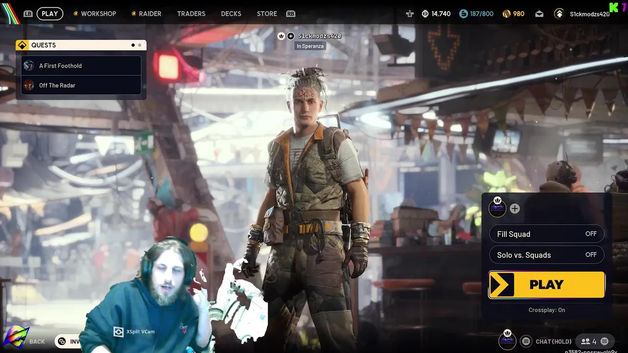The image size is (628, 353).
Task: Open the S1ckmodzs420 profile icon
Action: click(x=559, y=14)
